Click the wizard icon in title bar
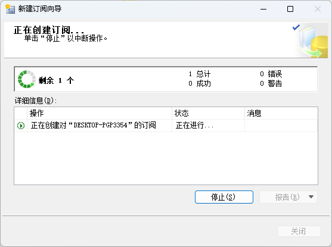The height and width of the screenshot is (247, 332). [10, 9]
